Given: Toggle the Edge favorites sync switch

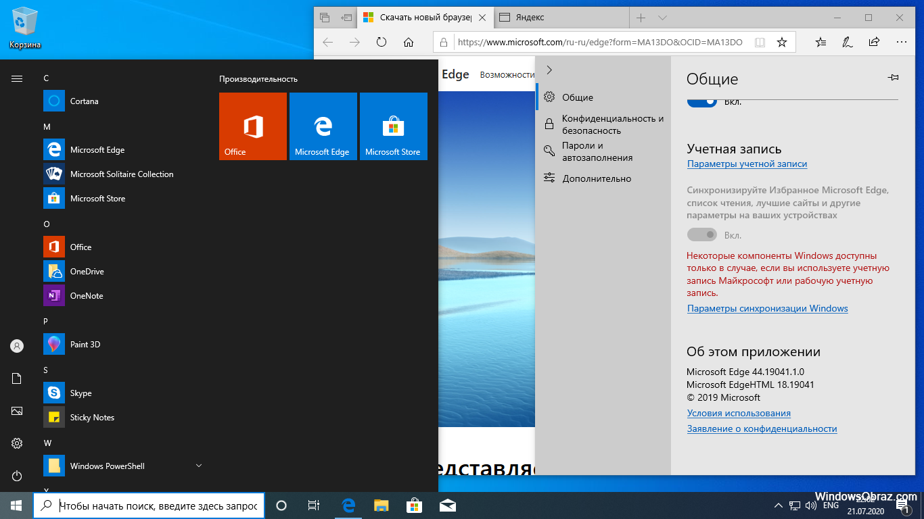Looking at the screenshot, I should tap(701, 235).
